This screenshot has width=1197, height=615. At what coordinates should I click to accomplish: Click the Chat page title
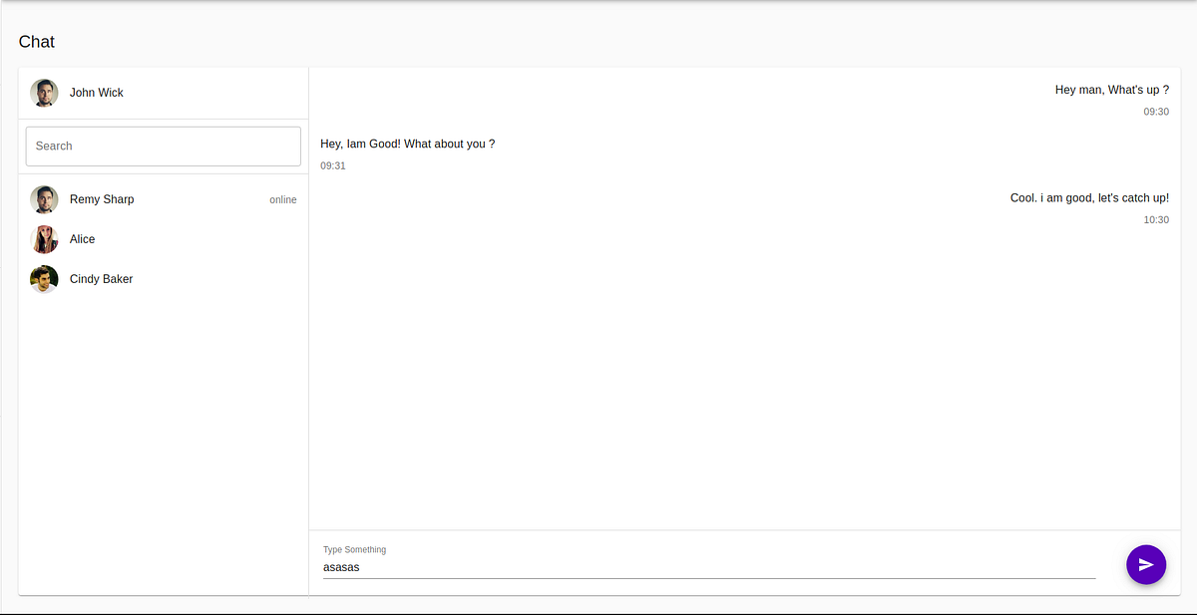(37, 42)
